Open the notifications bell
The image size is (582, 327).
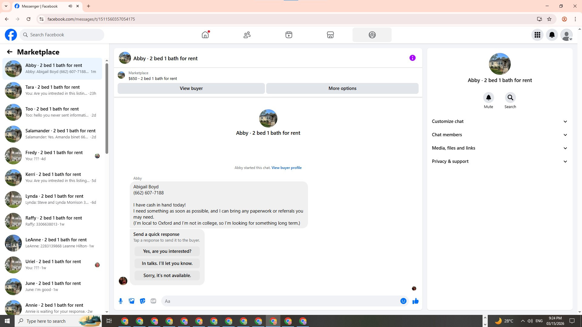[x=552, y=35]
